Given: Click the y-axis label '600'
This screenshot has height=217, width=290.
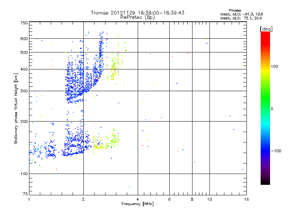Looking at the screenshot, I should (24, 39).
